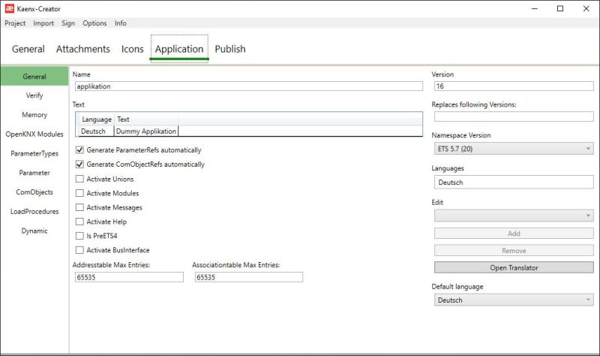Open the Info menu
This screenshot has height=356, width=600.
[121, 23]
